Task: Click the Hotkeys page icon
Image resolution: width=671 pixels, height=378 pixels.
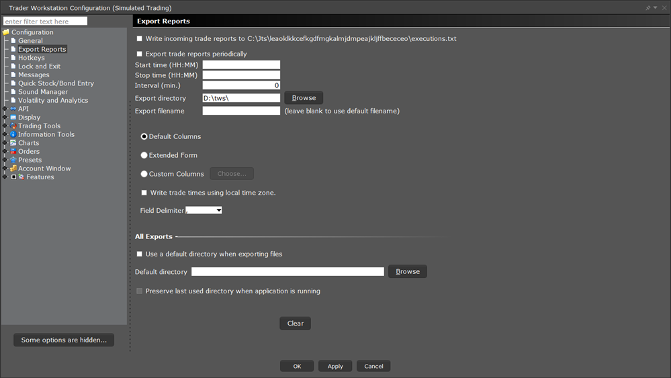Action: [x=13, y=58]
